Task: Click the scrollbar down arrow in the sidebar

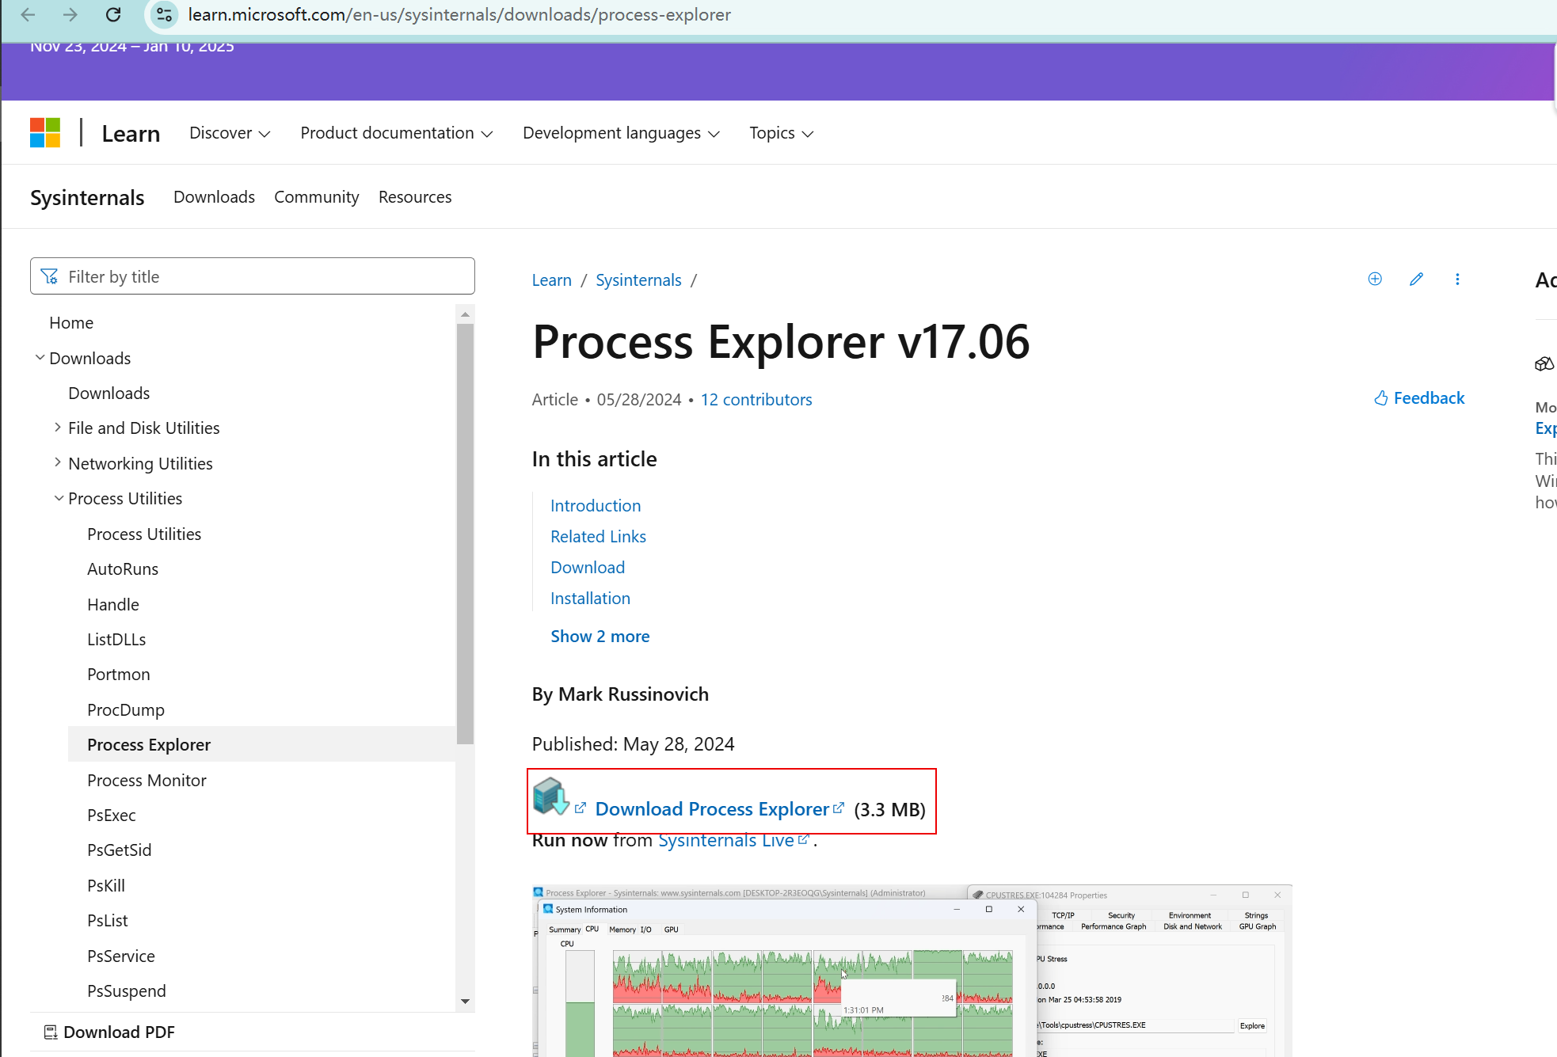Action: coord(466,1002)
